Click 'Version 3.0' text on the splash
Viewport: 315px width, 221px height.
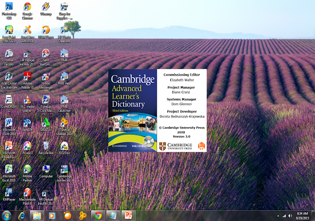point(182,137)
